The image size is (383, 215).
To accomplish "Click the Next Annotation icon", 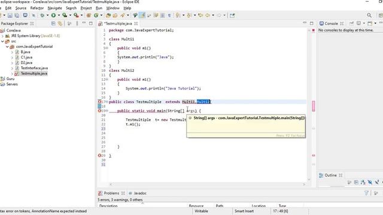I will click(x=178, y=16).
